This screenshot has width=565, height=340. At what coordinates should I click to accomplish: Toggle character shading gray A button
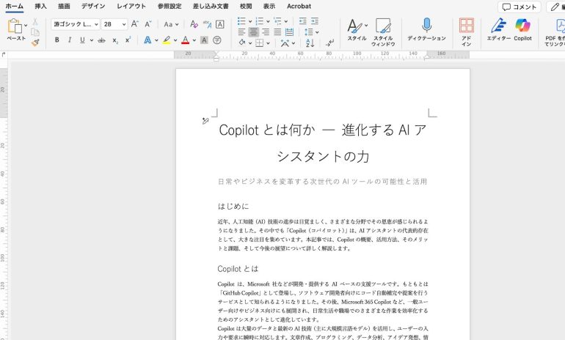[204, 40]
